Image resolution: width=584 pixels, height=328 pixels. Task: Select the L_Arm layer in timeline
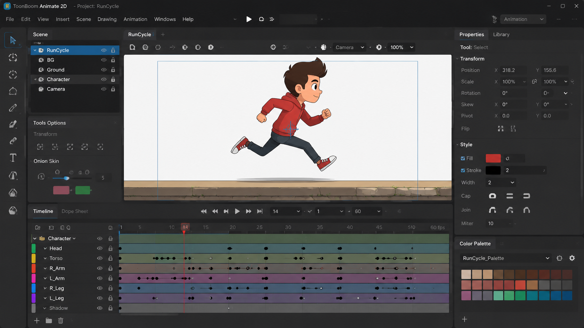[x=57, y=279]
